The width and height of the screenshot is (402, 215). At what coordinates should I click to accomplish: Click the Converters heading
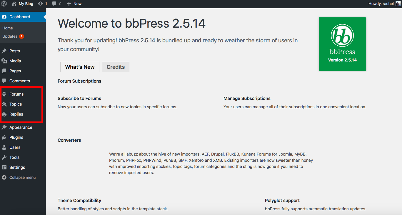[x=69, y=140]
